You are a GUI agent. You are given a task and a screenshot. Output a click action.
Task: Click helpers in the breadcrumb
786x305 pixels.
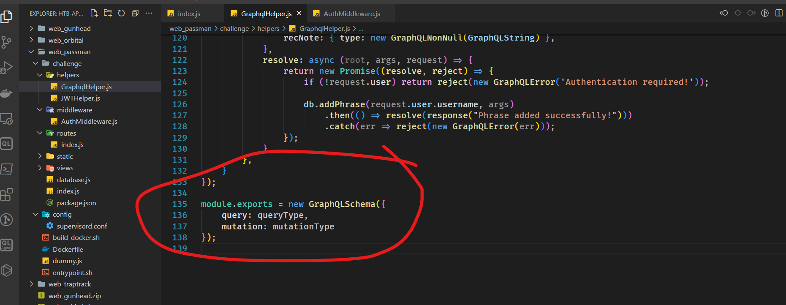coord(269,28)
